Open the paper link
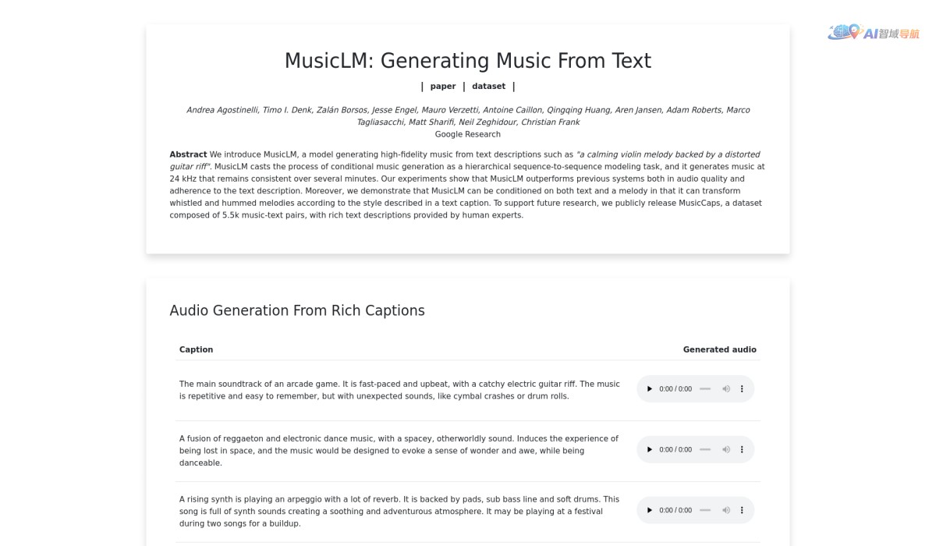Viewport: 936px width, 546px height. click(443, 86)
